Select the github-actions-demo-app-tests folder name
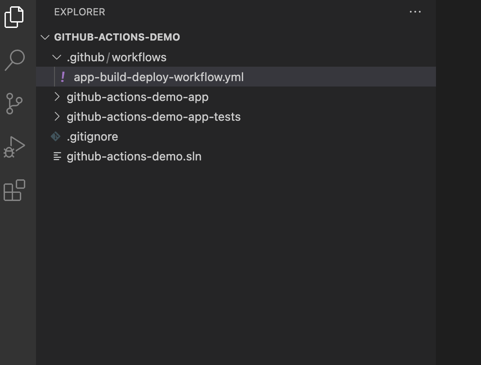The image size is (481, 365). (154, 117)
